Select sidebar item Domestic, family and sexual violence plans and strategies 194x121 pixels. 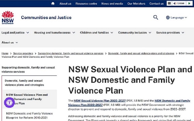click(x=24, y=83)
